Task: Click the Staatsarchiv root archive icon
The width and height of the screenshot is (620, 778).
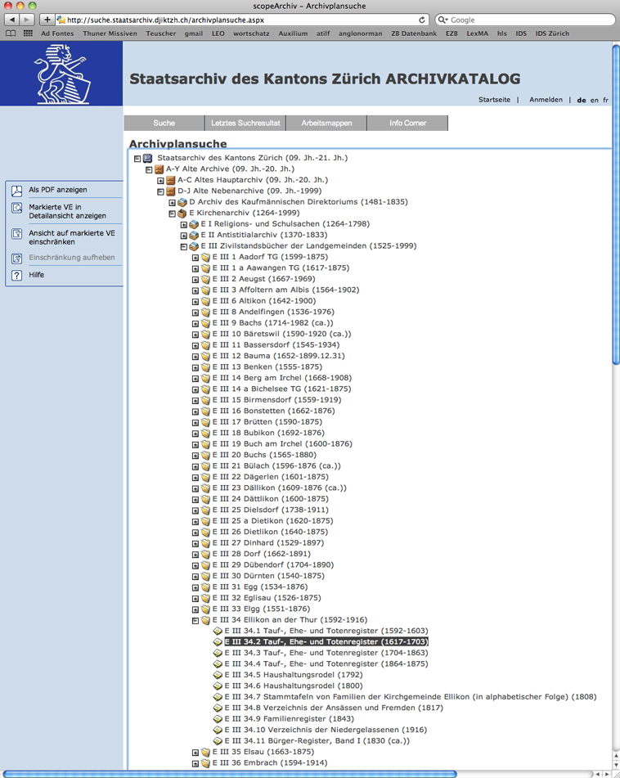Action: (x=148, y=158)
